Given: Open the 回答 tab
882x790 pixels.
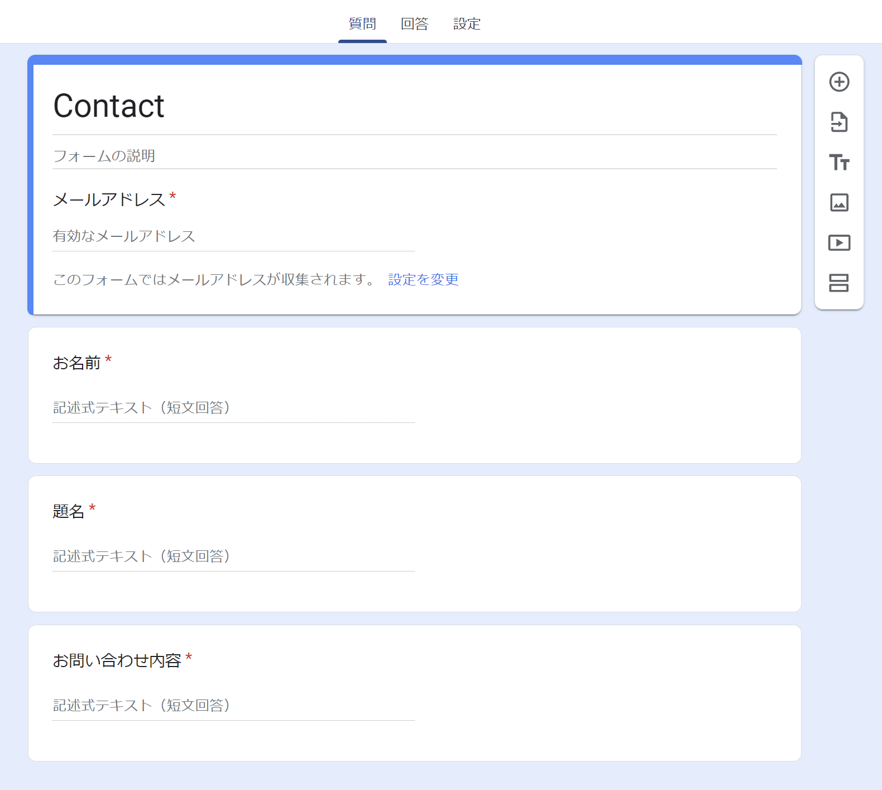Looking at the screenshot, I should point(415,23).
